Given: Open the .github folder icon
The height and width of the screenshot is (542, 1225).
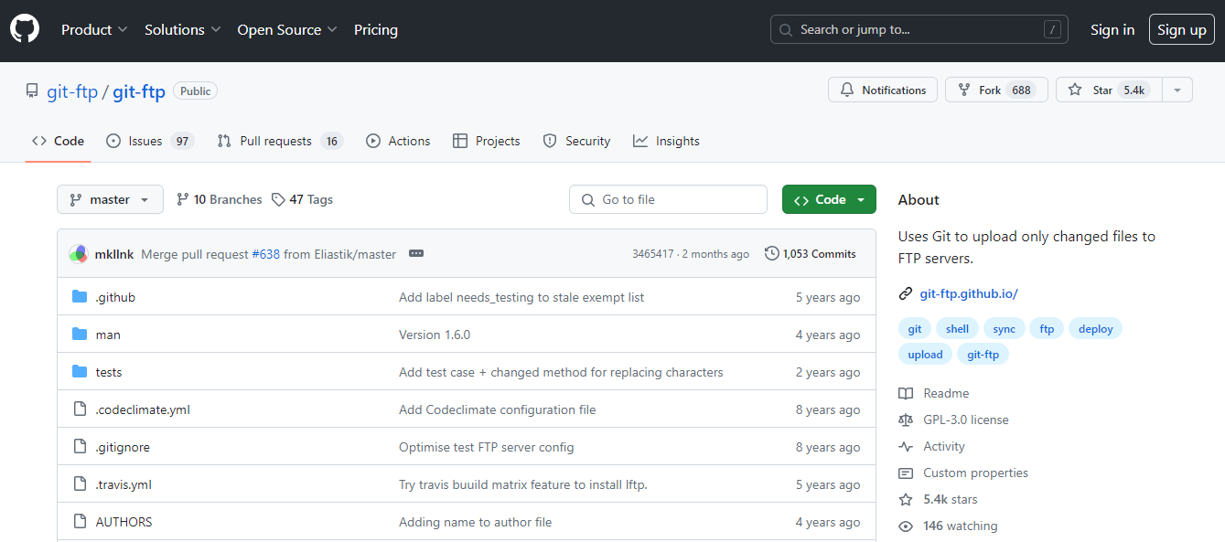Looking at the screenshot, I should (x=81, y=296).
